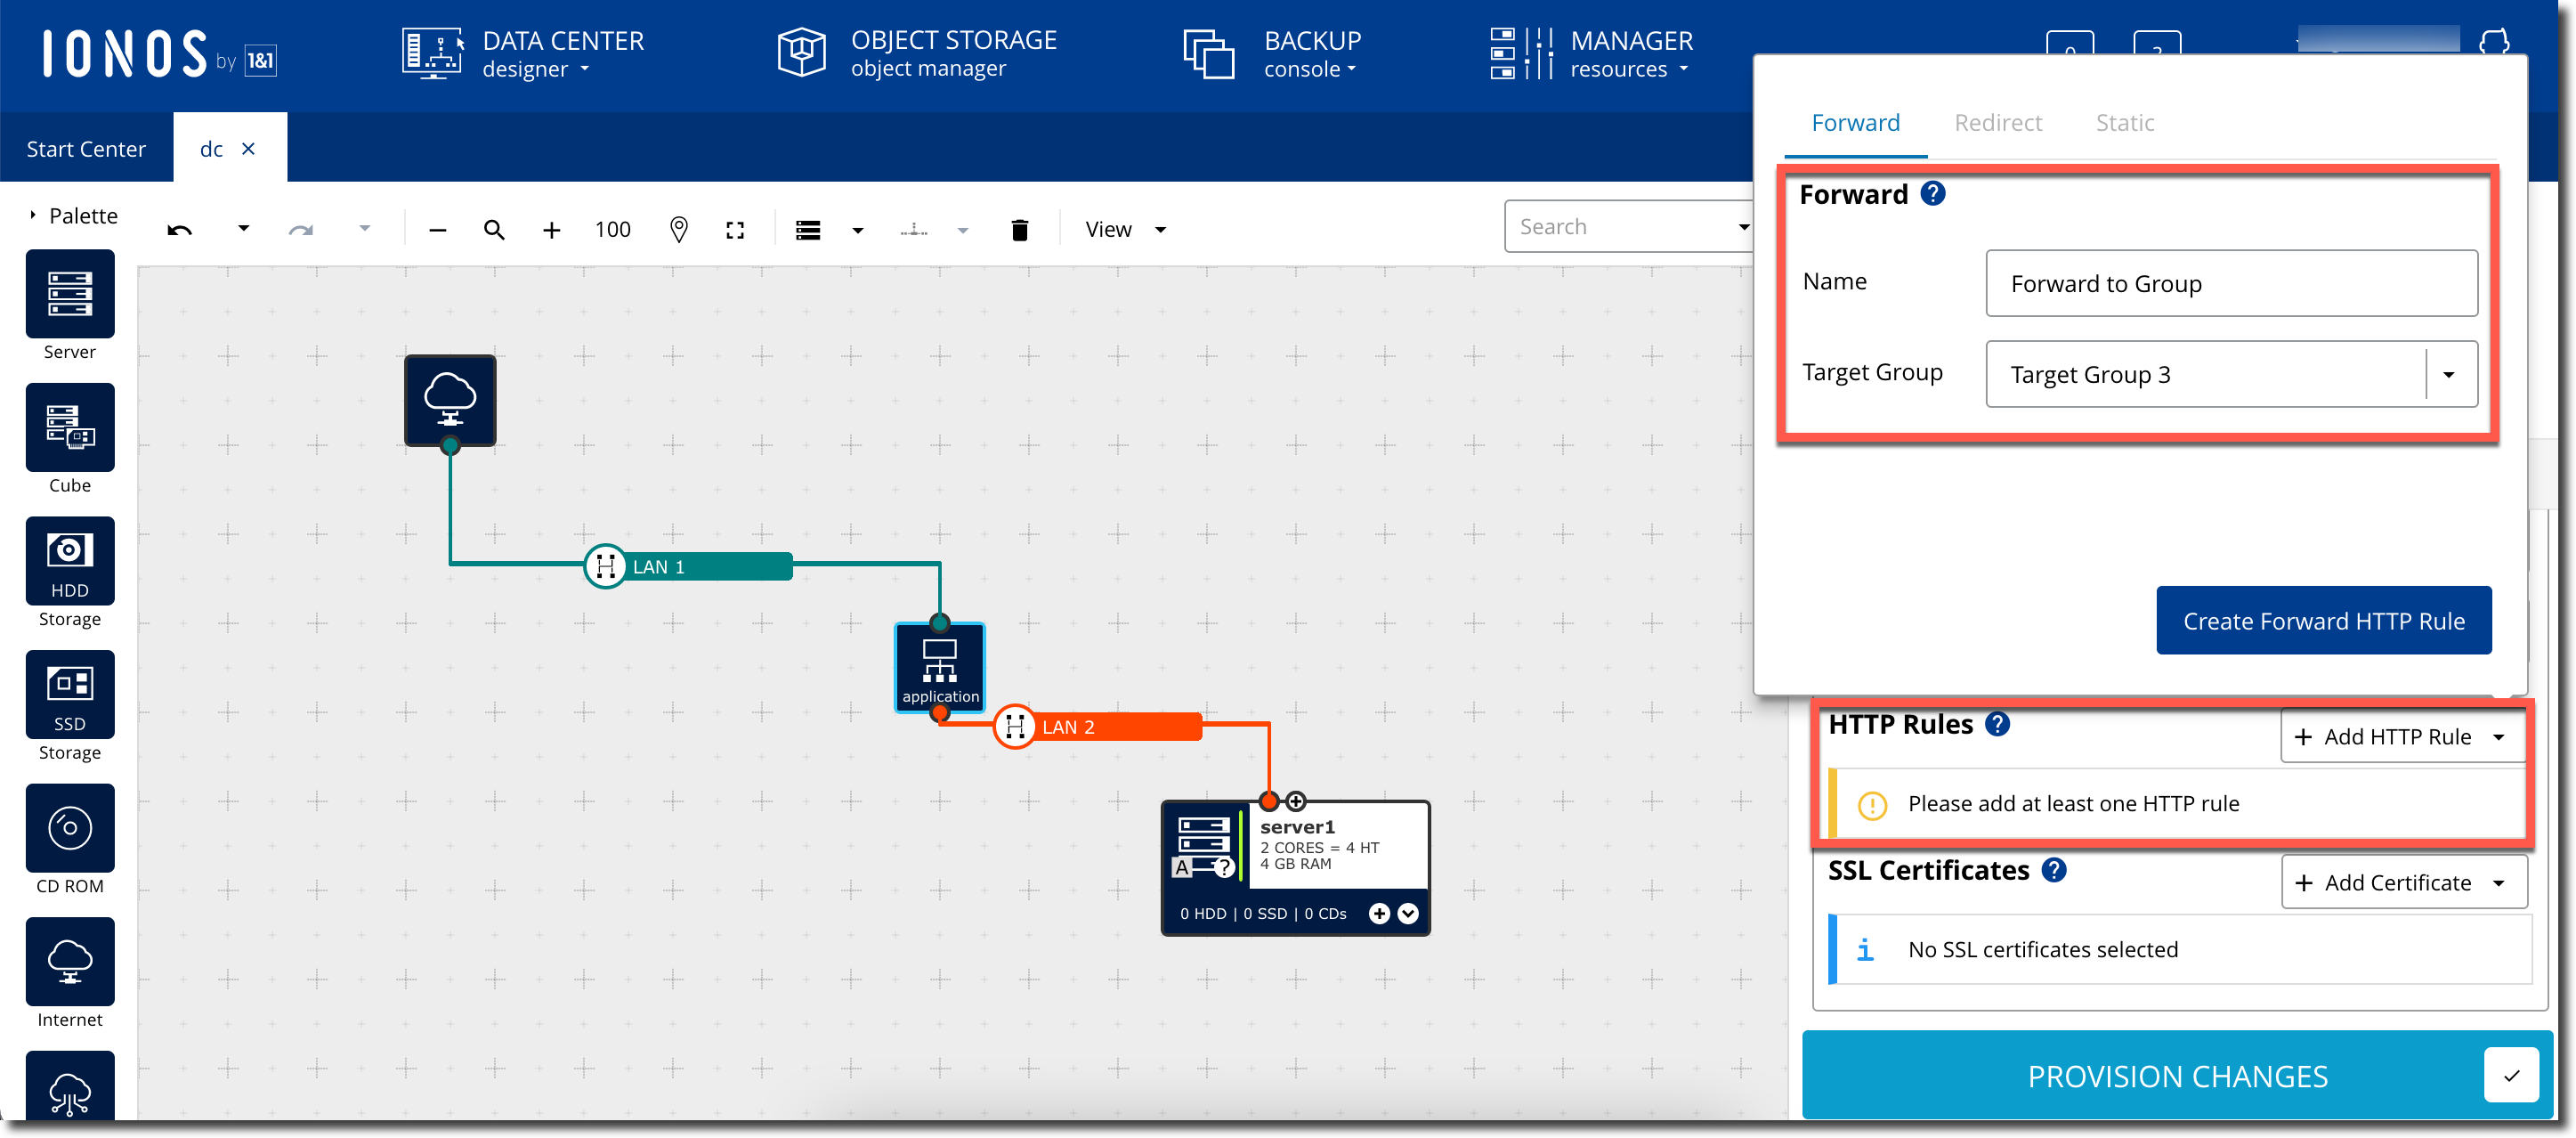Zoom out with the minus icon

click(437, 230)
